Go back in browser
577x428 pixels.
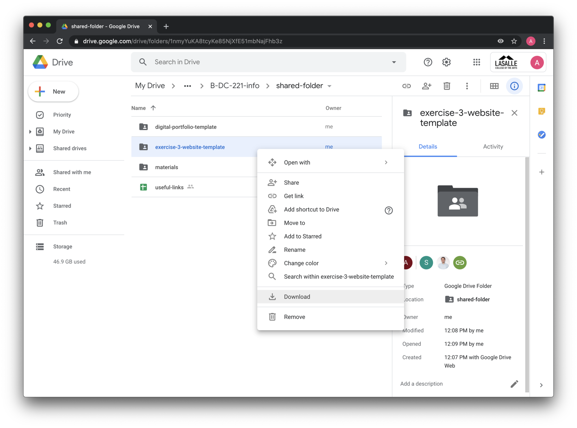click(x=33, y=41)
